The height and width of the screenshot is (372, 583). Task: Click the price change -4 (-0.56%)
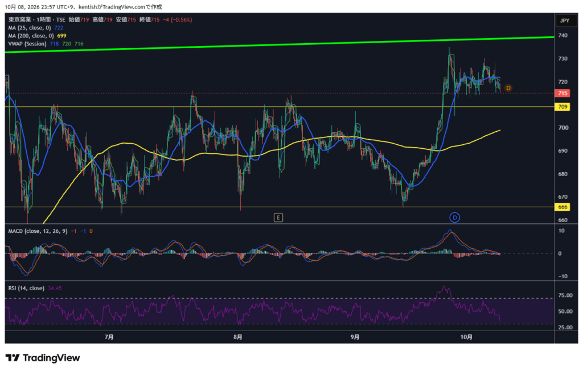tap(178, 20)
